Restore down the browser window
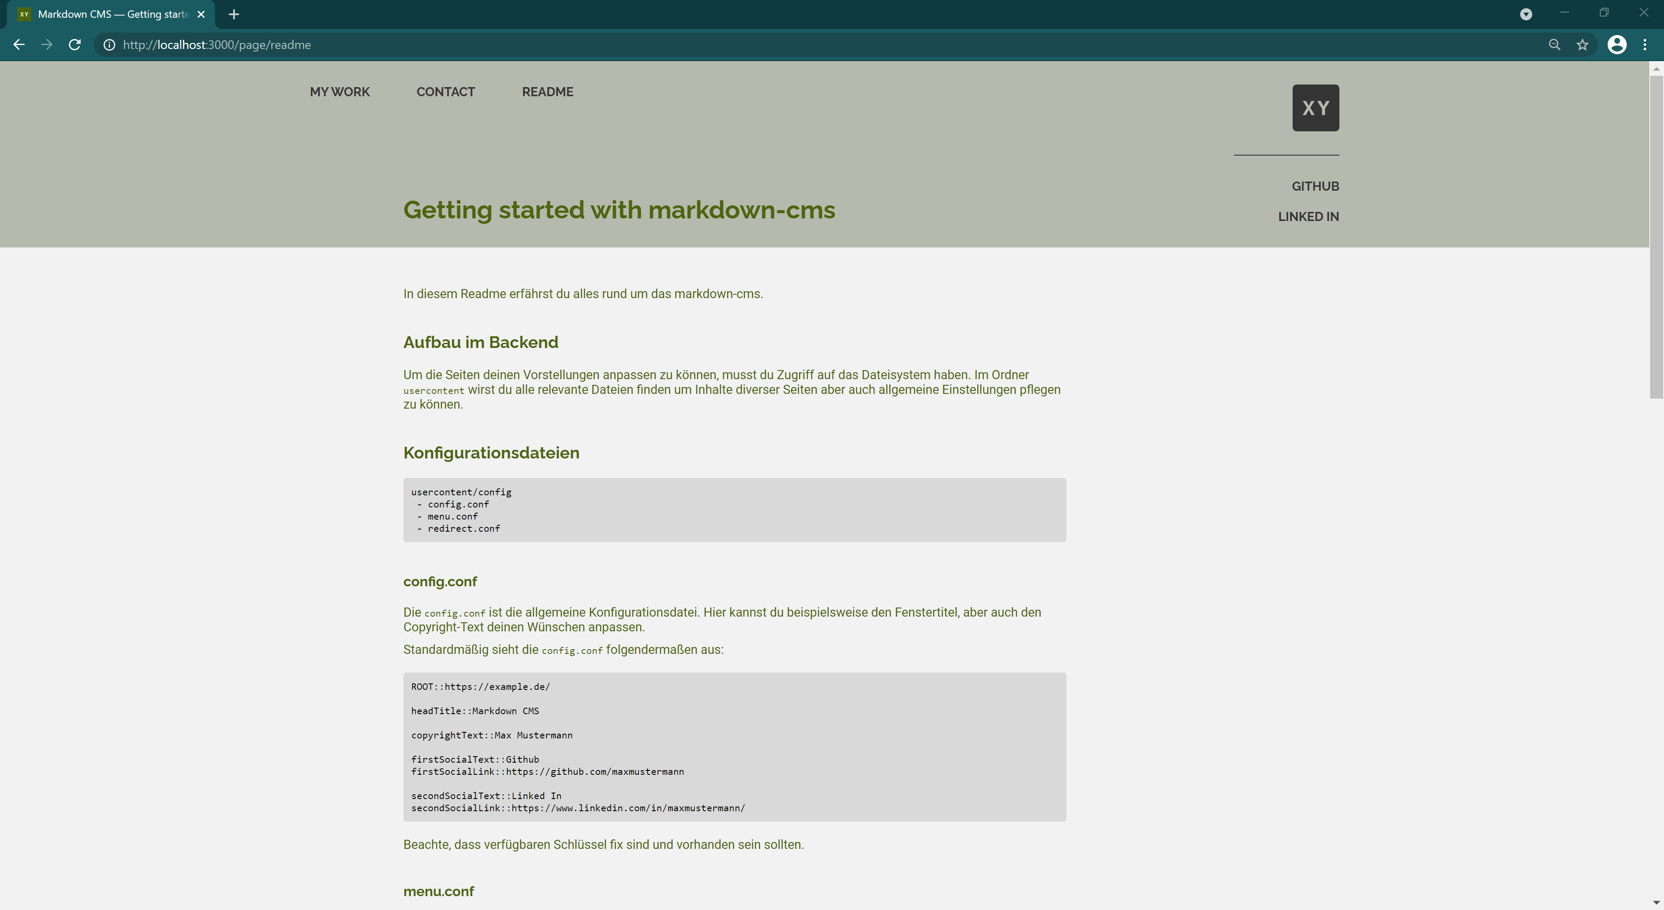 pos(1603,13)
